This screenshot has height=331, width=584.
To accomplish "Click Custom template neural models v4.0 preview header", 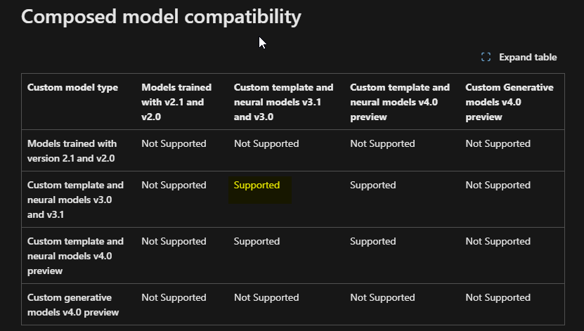I will click(400, 102).
